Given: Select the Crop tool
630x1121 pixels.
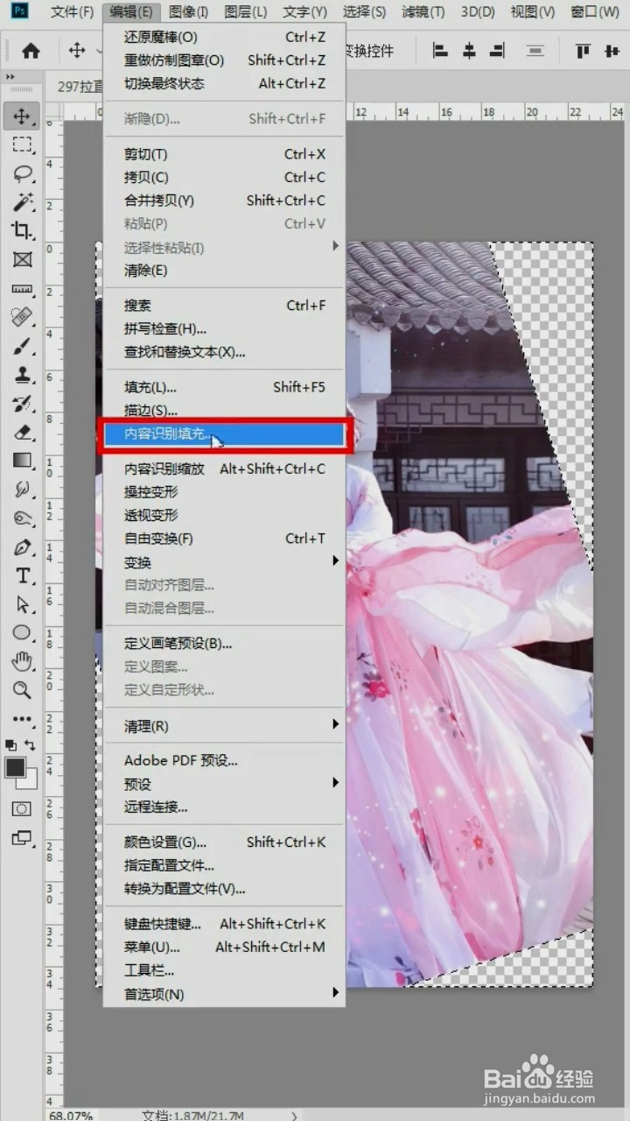Looking at the screenshot, I should [x=22, y=231].
